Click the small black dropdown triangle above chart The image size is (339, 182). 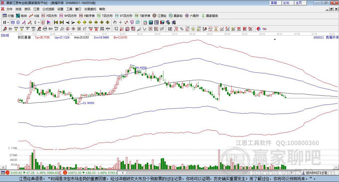point(275,40)
